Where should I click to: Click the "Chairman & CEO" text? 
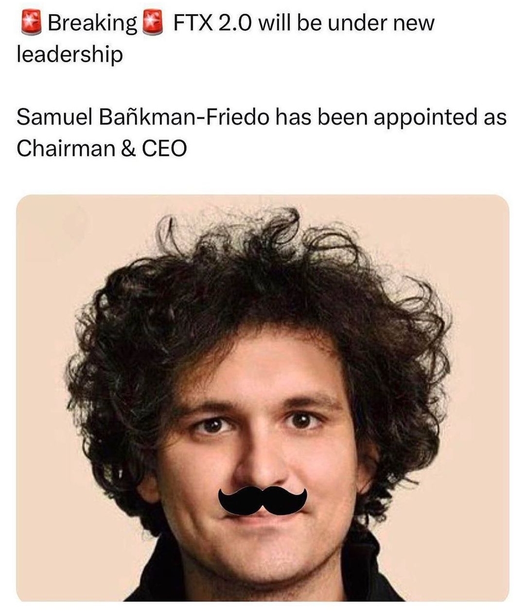click(102, 149)
